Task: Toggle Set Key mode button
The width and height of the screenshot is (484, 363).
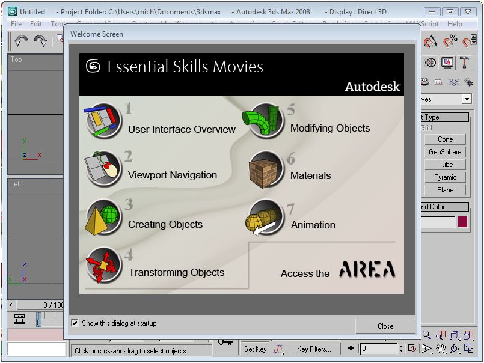Action: (255, 349)
